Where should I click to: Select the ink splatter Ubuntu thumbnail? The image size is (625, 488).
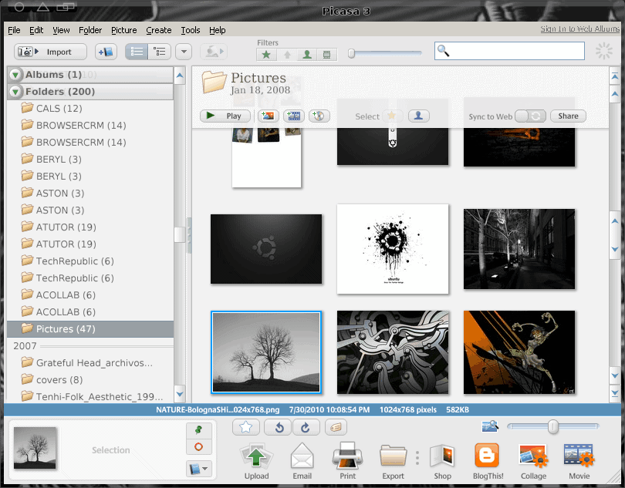(393, 249)
